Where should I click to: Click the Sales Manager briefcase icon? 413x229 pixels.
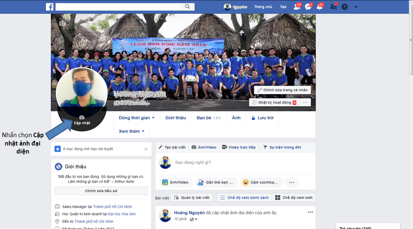tap(57, 207)
